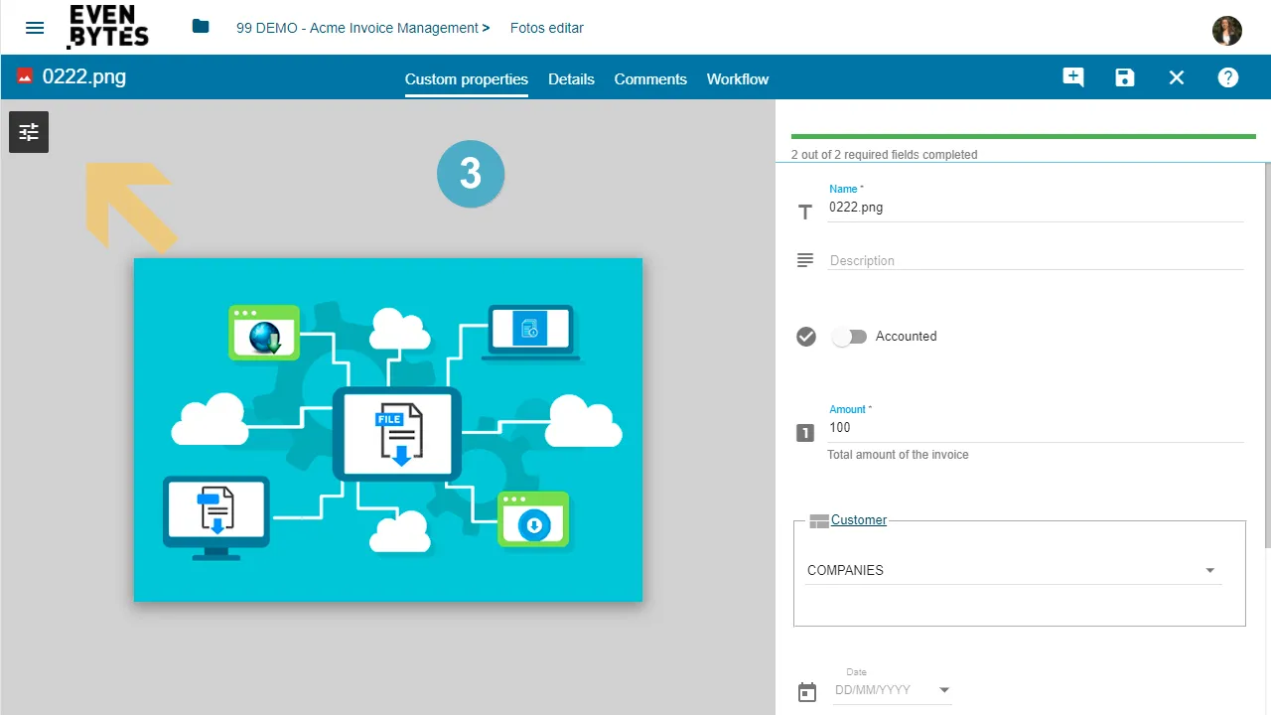This screenshot has height=715, width=1271.
Task: Open the Comments tab
Action: coord(650,79)
